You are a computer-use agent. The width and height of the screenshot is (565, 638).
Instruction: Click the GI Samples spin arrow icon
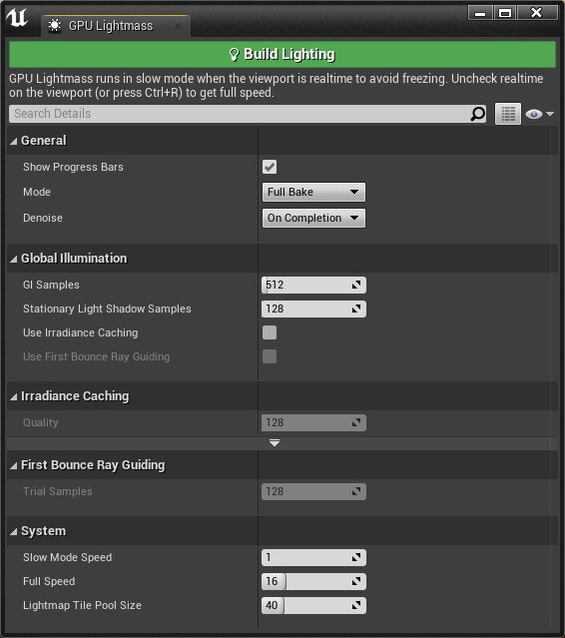pyautogui.click(x=356, y=285)
